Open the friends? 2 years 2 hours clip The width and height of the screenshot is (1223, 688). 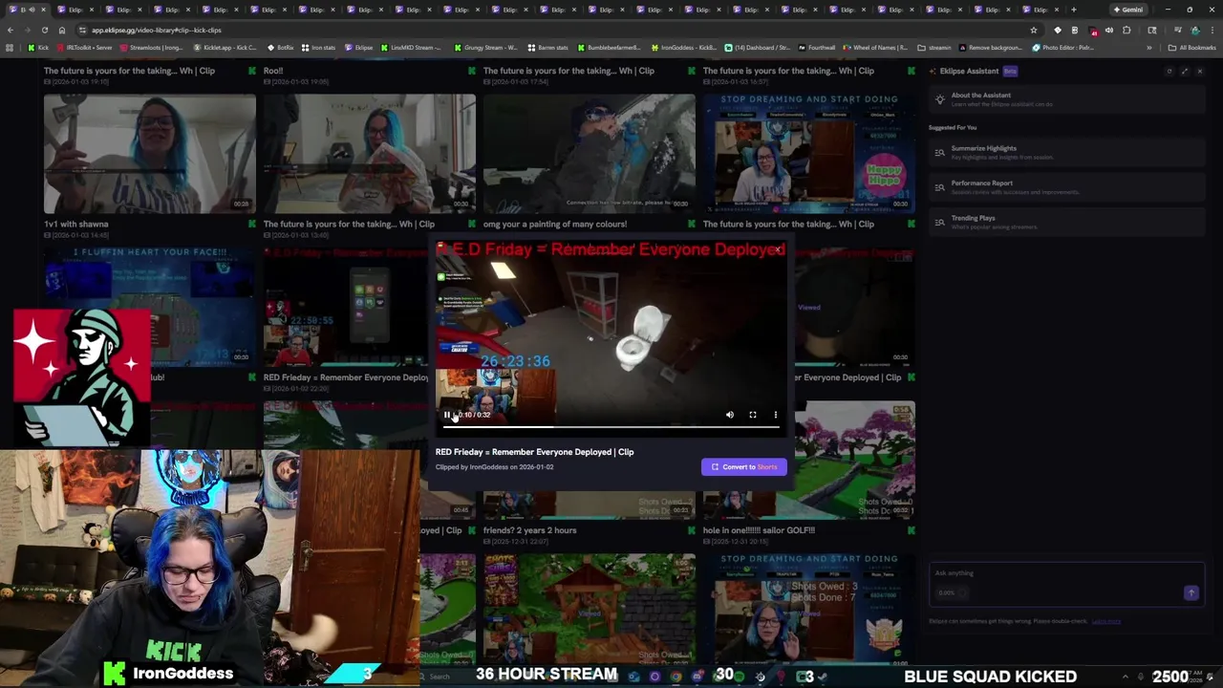pyautogui.click(x=529, y=530)
